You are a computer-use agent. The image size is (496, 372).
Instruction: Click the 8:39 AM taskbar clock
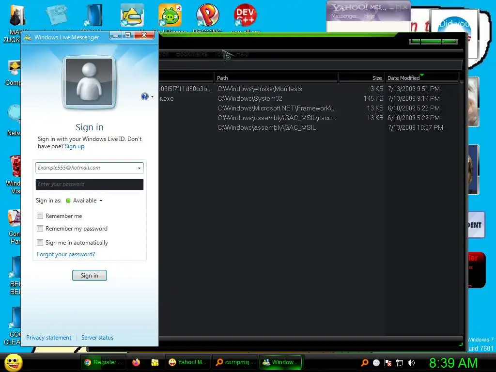pyautogui.click(x=453, y=363)
